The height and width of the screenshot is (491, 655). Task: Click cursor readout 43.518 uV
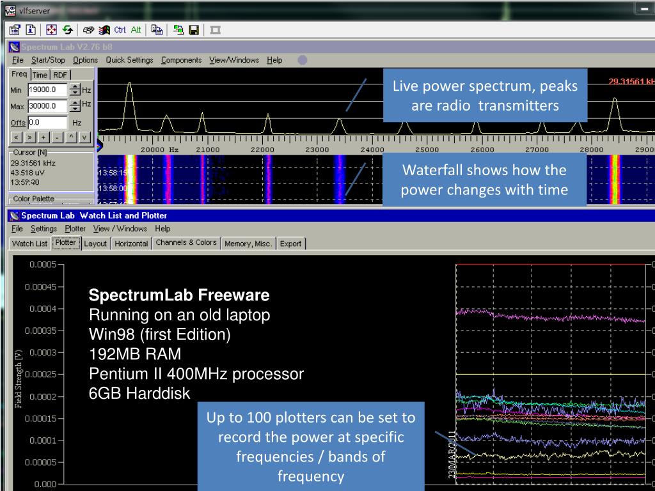coord(28,173)
